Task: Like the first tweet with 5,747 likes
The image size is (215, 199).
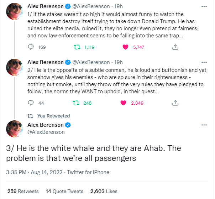Action: point(125,47)
